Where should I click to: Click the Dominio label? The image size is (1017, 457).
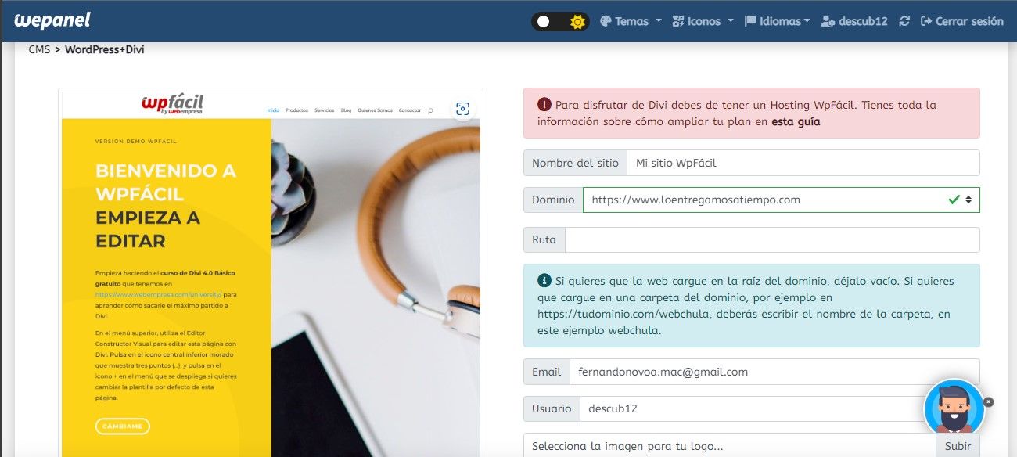(553, 200)
